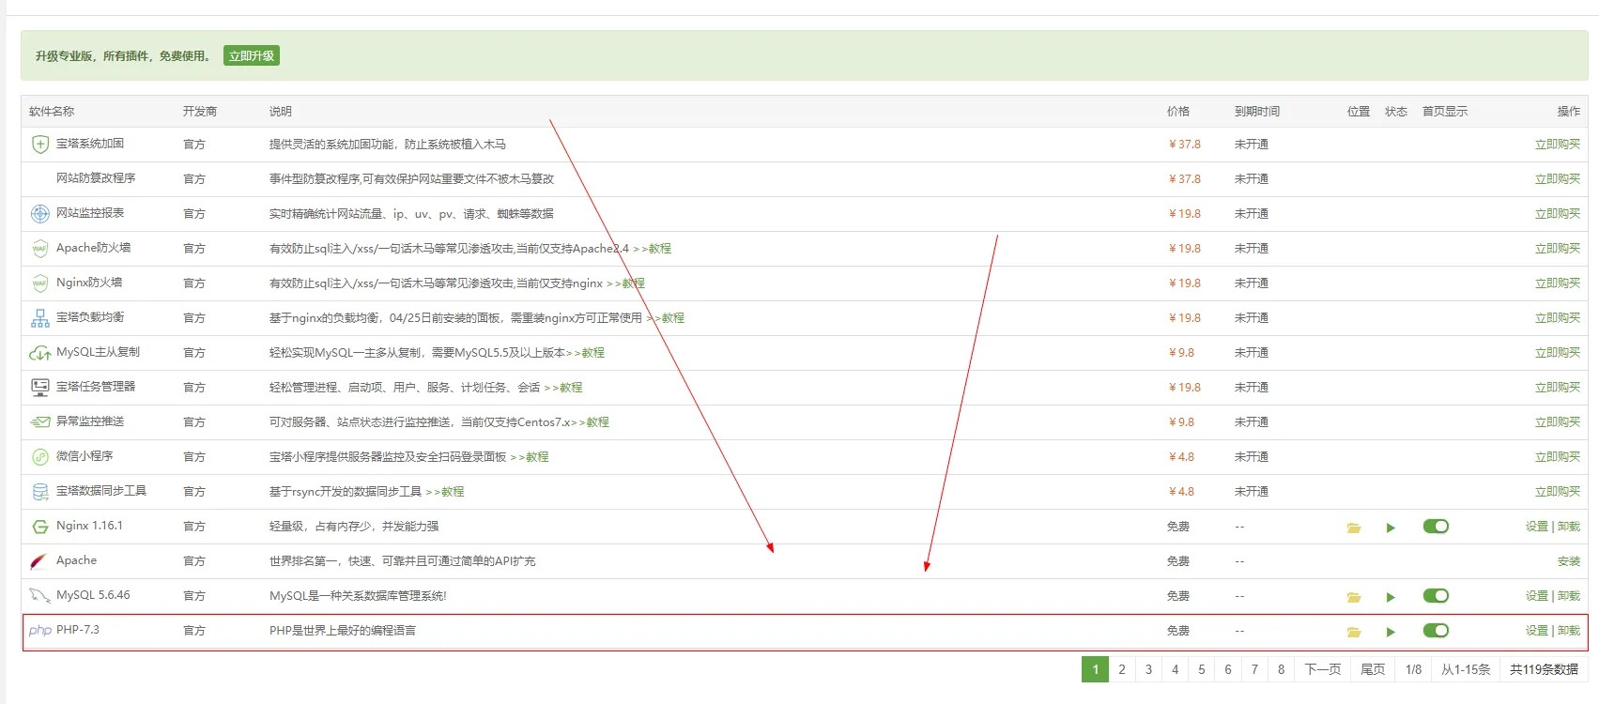Go to page 8 in pagination
The image size is (1599, 704).
pyautogui.click(x=1281, y=669)
